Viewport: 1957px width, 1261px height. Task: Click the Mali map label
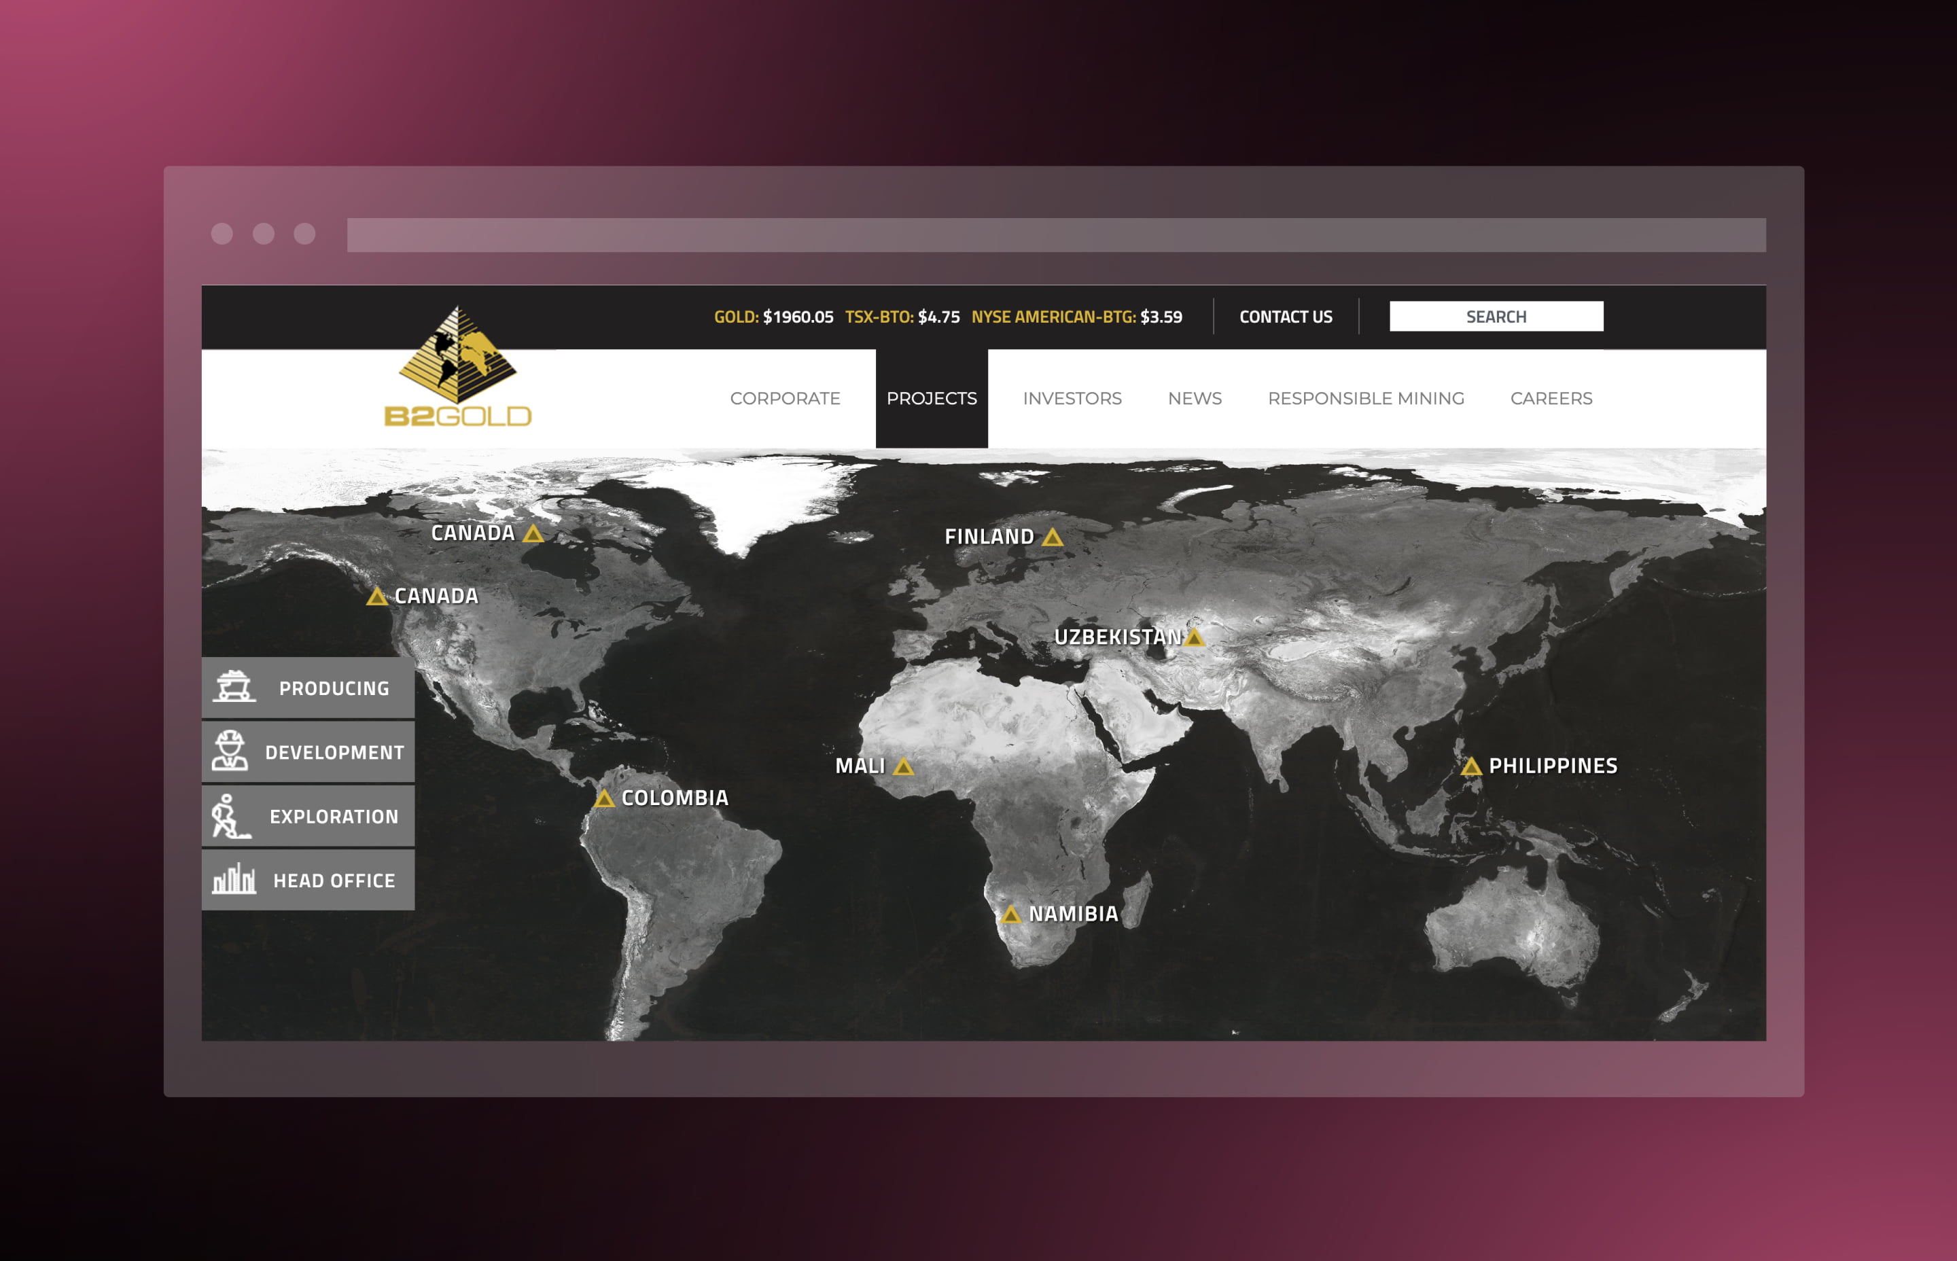click(x=860, y=766)
